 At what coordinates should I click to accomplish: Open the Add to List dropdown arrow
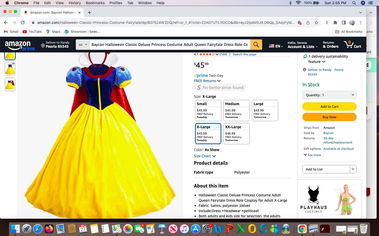(353, 169)
